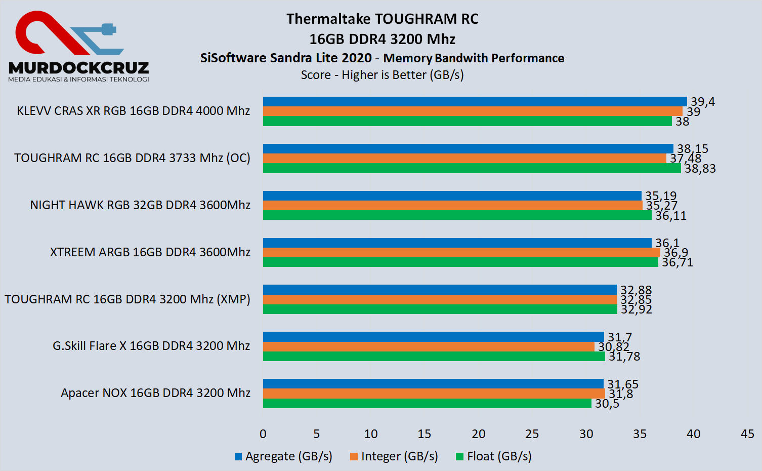Click the orange Integer bar for TOUGHRAM RC 3733 (OC)
Screen dimensions: 762x471
464,159
